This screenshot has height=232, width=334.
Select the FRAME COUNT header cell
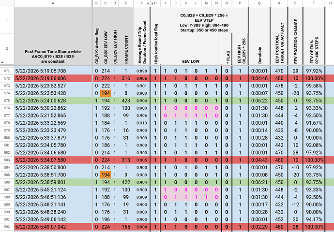coord(126,36)
